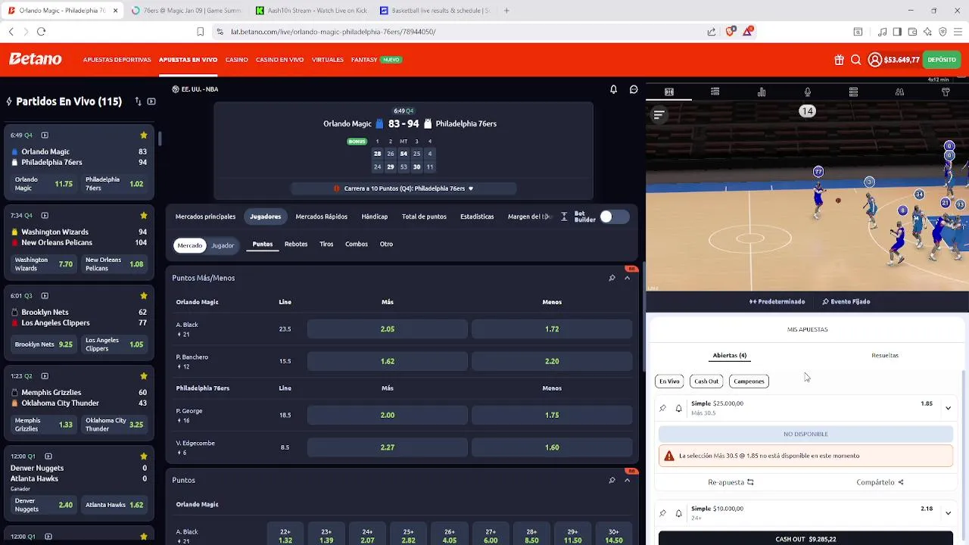This screenshot has height=545, width=969.
Task: Open the Resueltas bets tab
Action: coord(885,356)
